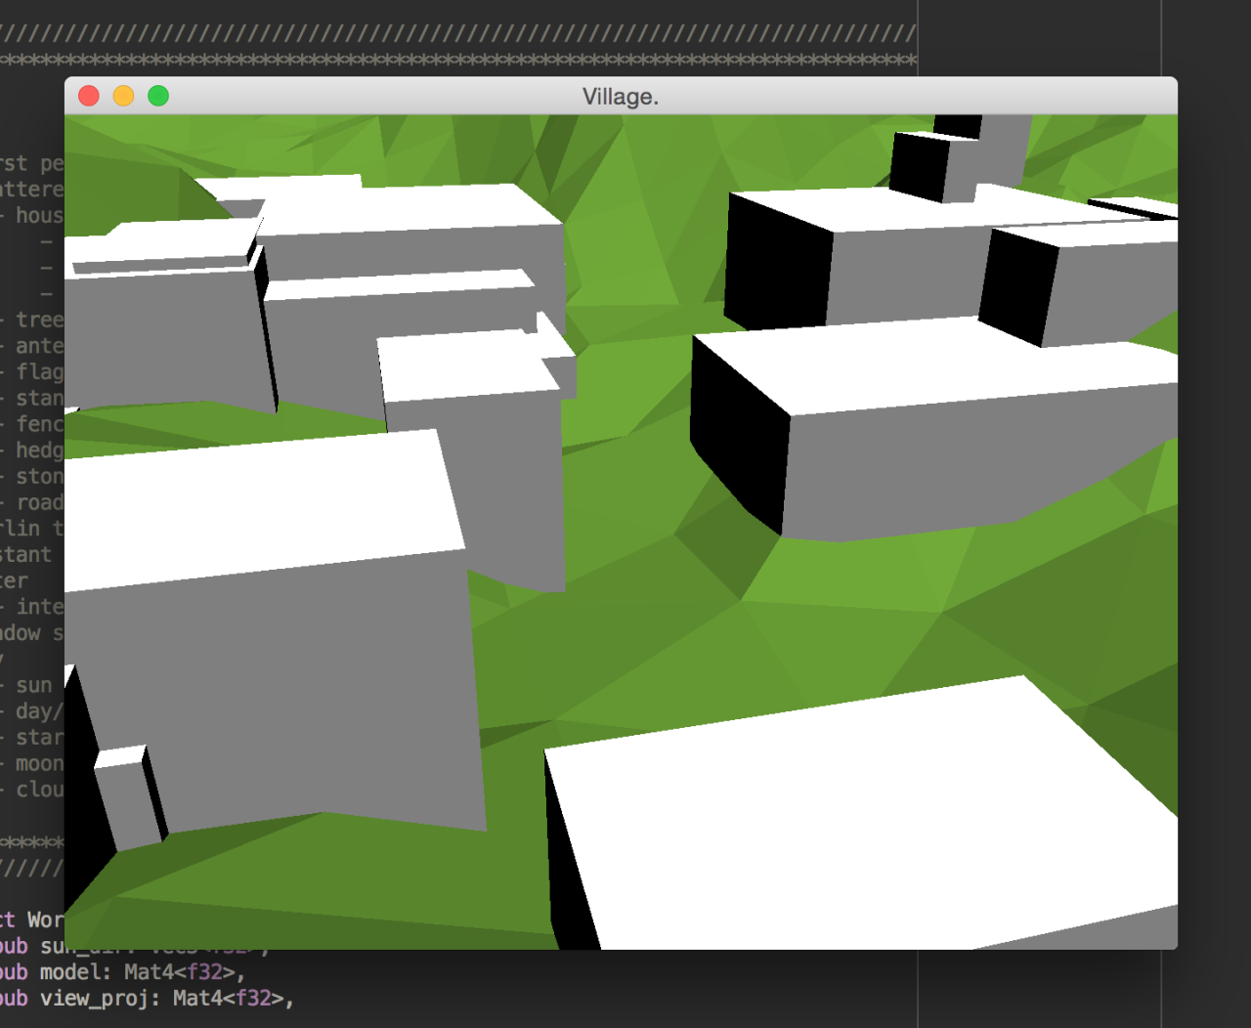This screenshot has height=1028, width=1251.
Task: Click the "sun" comment line in editor
Action: 34,685
